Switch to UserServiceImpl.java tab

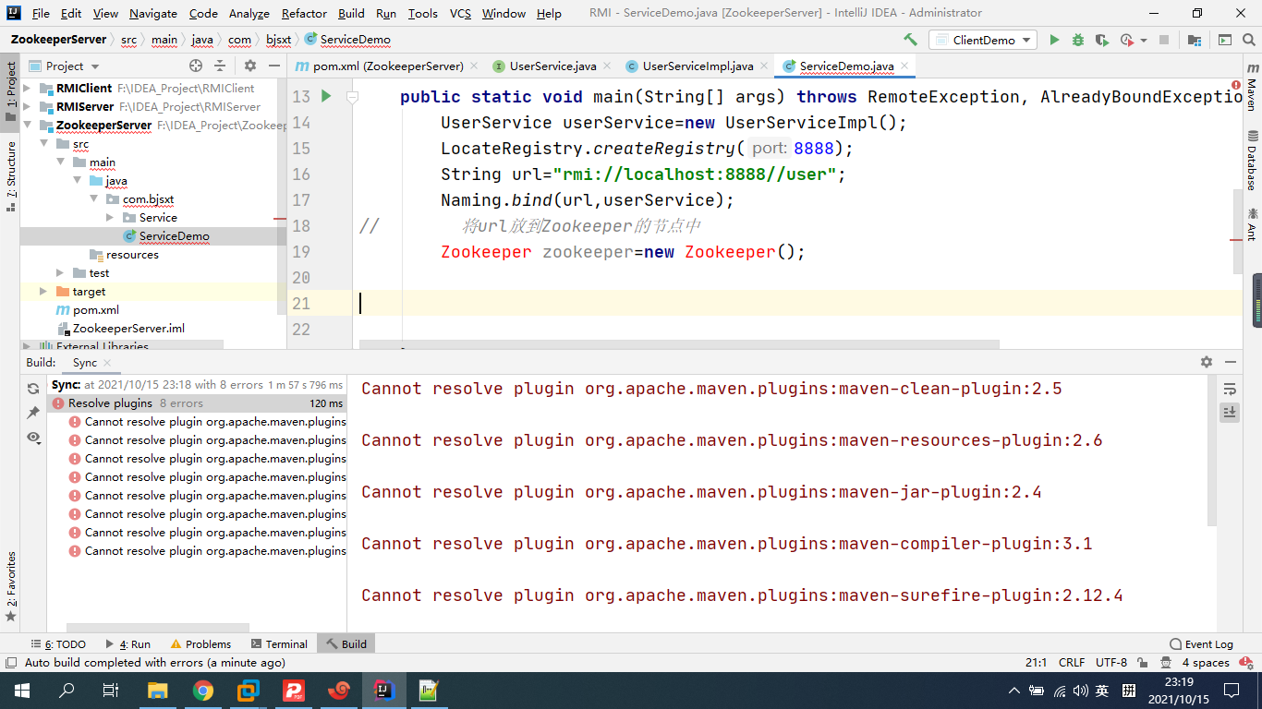[x=698, y=66]
